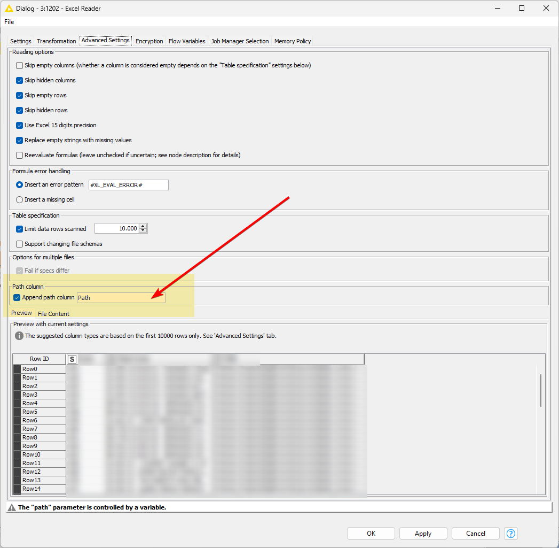
Task: Click the help question mark icon
Action: point(510,533)
